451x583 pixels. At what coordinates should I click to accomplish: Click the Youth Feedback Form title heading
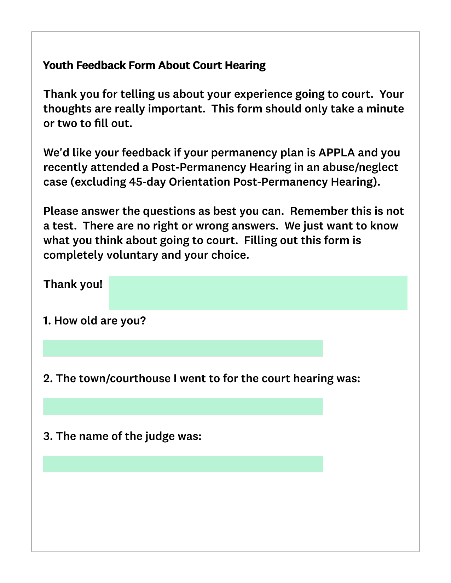click(x=154, y=65)
